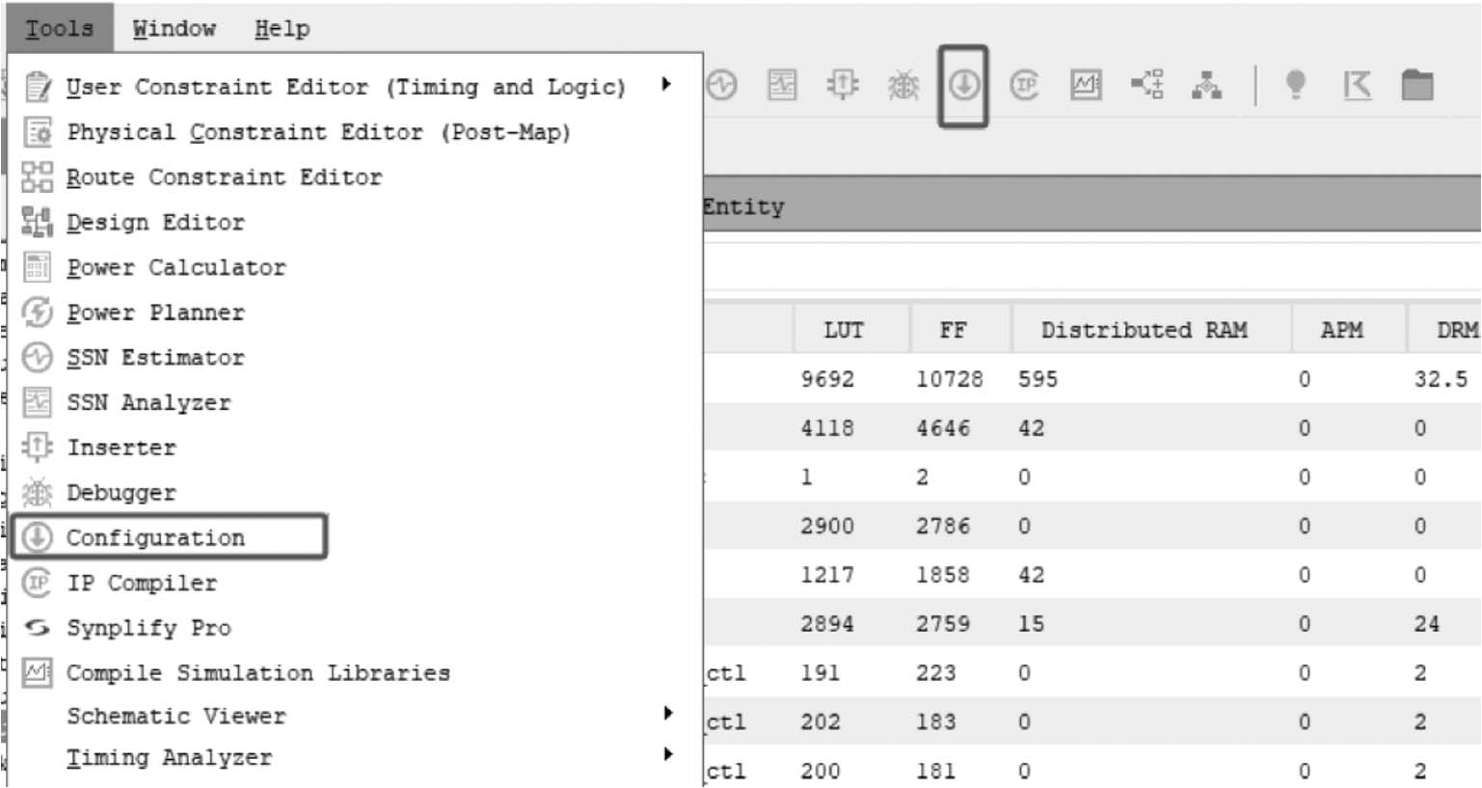Click the SSN Analyzer toolbar icon
Screen dimensions: 1482x788
(x=782, y=86)
